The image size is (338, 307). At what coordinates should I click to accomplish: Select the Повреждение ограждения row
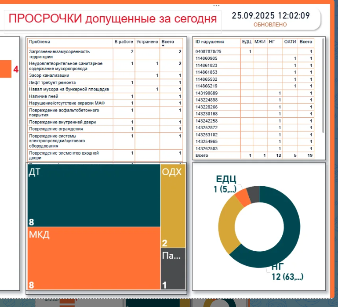(x=105, y=129)
